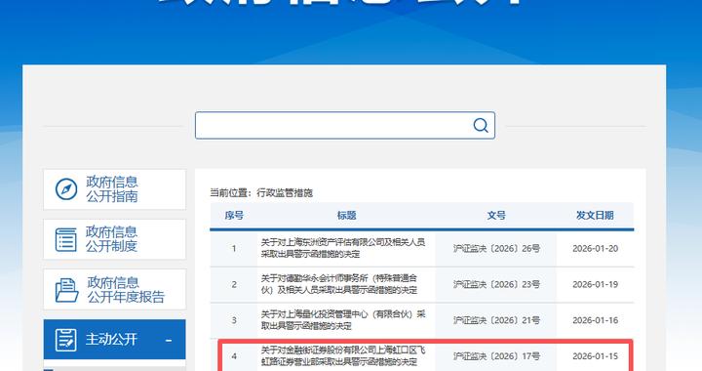Click document number 沪证监决〔2026〕17号
The width and height of the screenshot is (702, 371).
tap(496, 356)
